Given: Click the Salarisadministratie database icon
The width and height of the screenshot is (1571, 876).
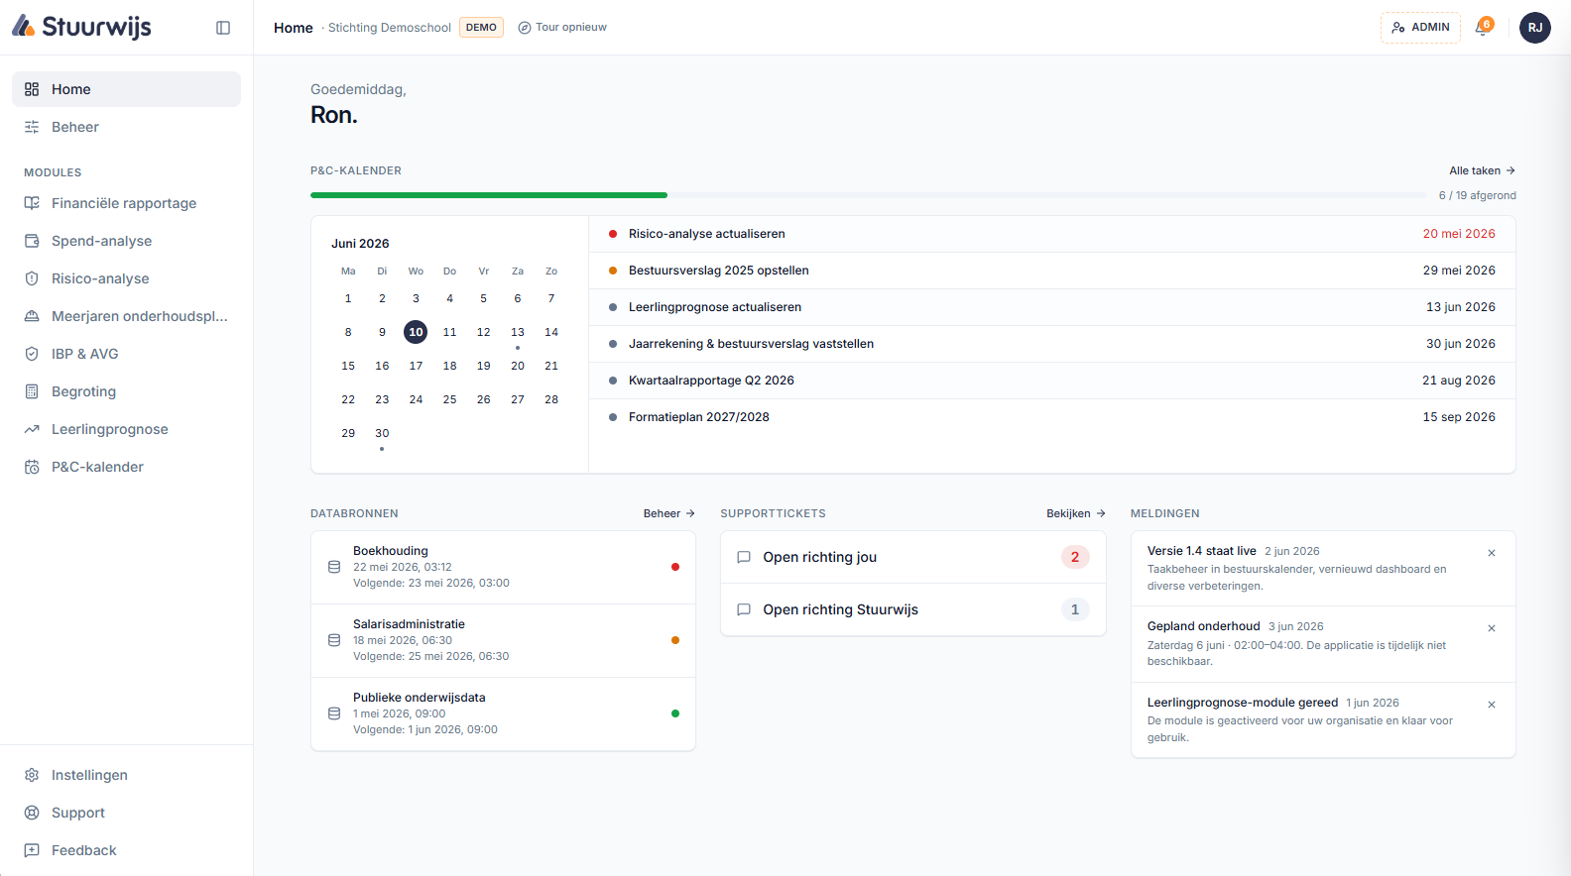Looking at the screenshot, I should pyautogui.click(x=334, y=640).
